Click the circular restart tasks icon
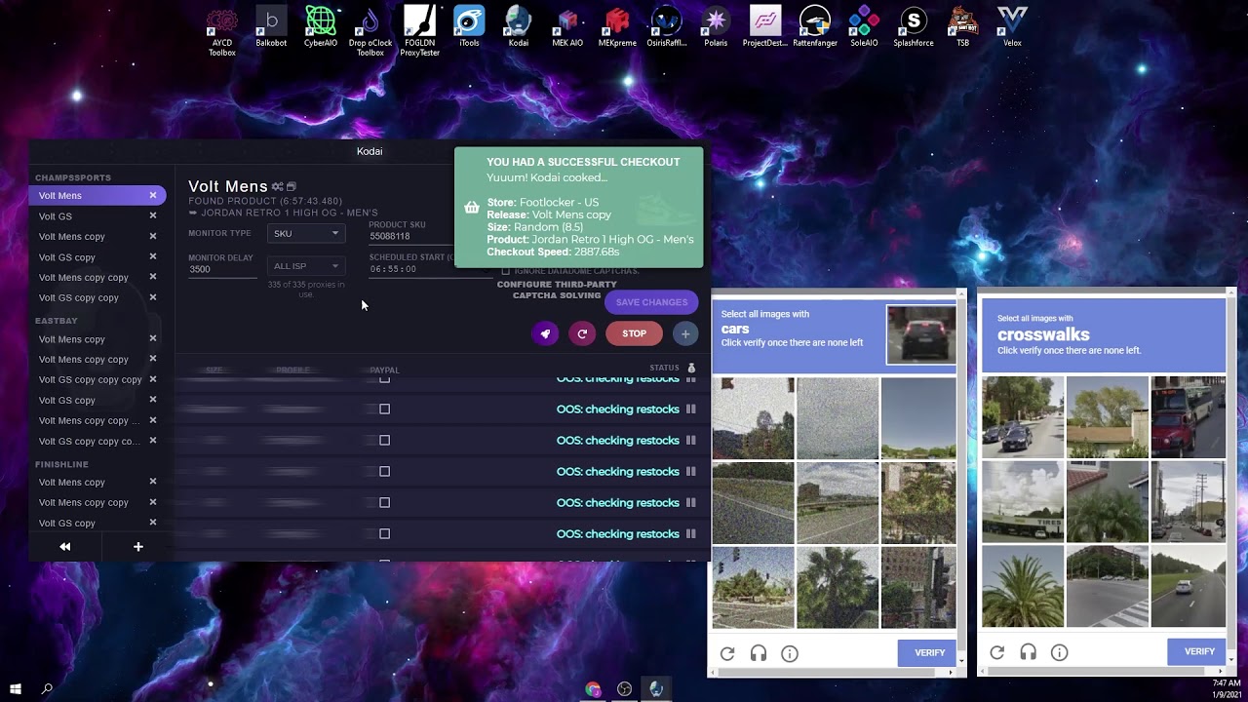This screenshot has height=702, width=1248. (x=582, y=333)
